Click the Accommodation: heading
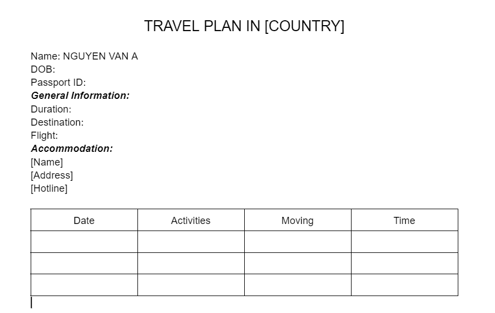 [72, 149]
